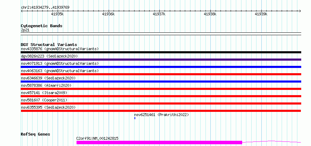Select the magenta C2orf91 exon block
Image resolution: width=311 pixels, height=146 pixels.
[x=159, y=143]
